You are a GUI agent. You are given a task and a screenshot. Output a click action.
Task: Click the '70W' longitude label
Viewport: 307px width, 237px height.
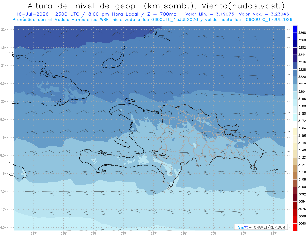tap(214, 234)
